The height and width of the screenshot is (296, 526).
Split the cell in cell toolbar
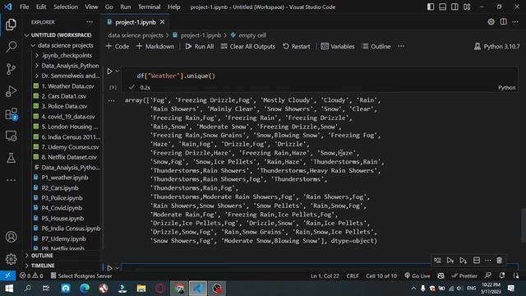(477, 260)
